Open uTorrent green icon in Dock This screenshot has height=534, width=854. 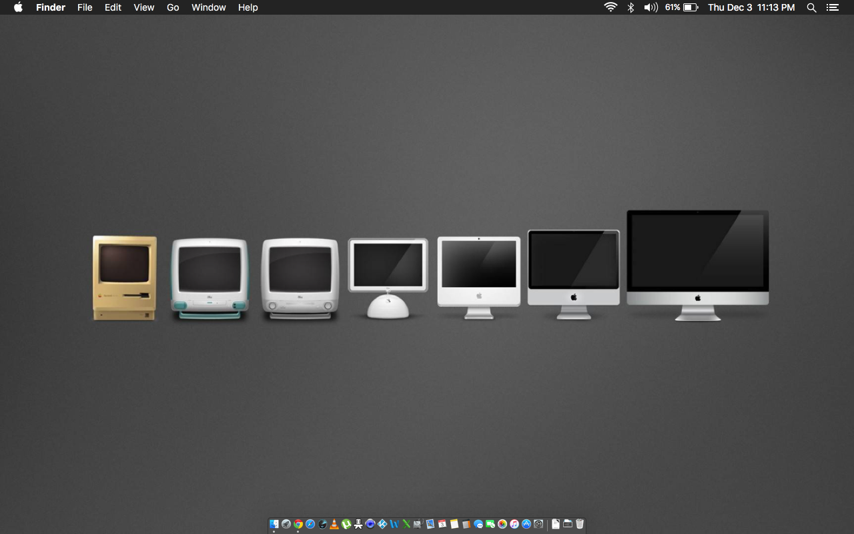pos(346,524)
